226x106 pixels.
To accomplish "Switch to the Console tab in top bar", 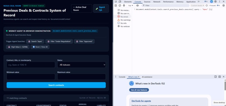I will click(138, 2).
